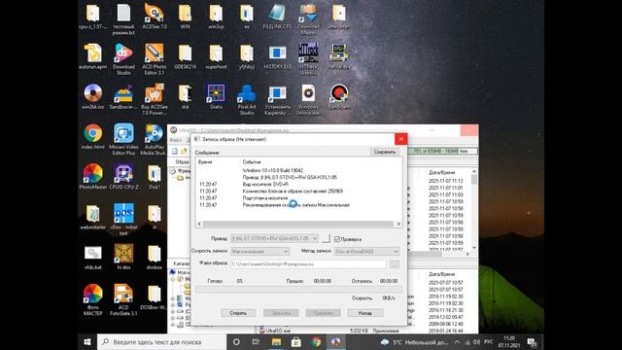The image size is (622, 350).
Task: Open the dosbox folder icon
Action: tap(155, 257)
